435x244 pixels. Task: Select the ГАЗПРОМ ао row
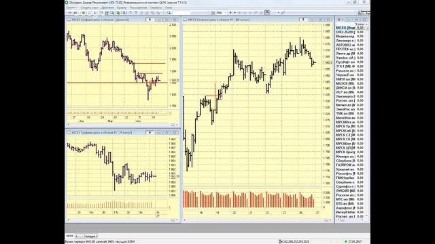(x=350, y=165)
